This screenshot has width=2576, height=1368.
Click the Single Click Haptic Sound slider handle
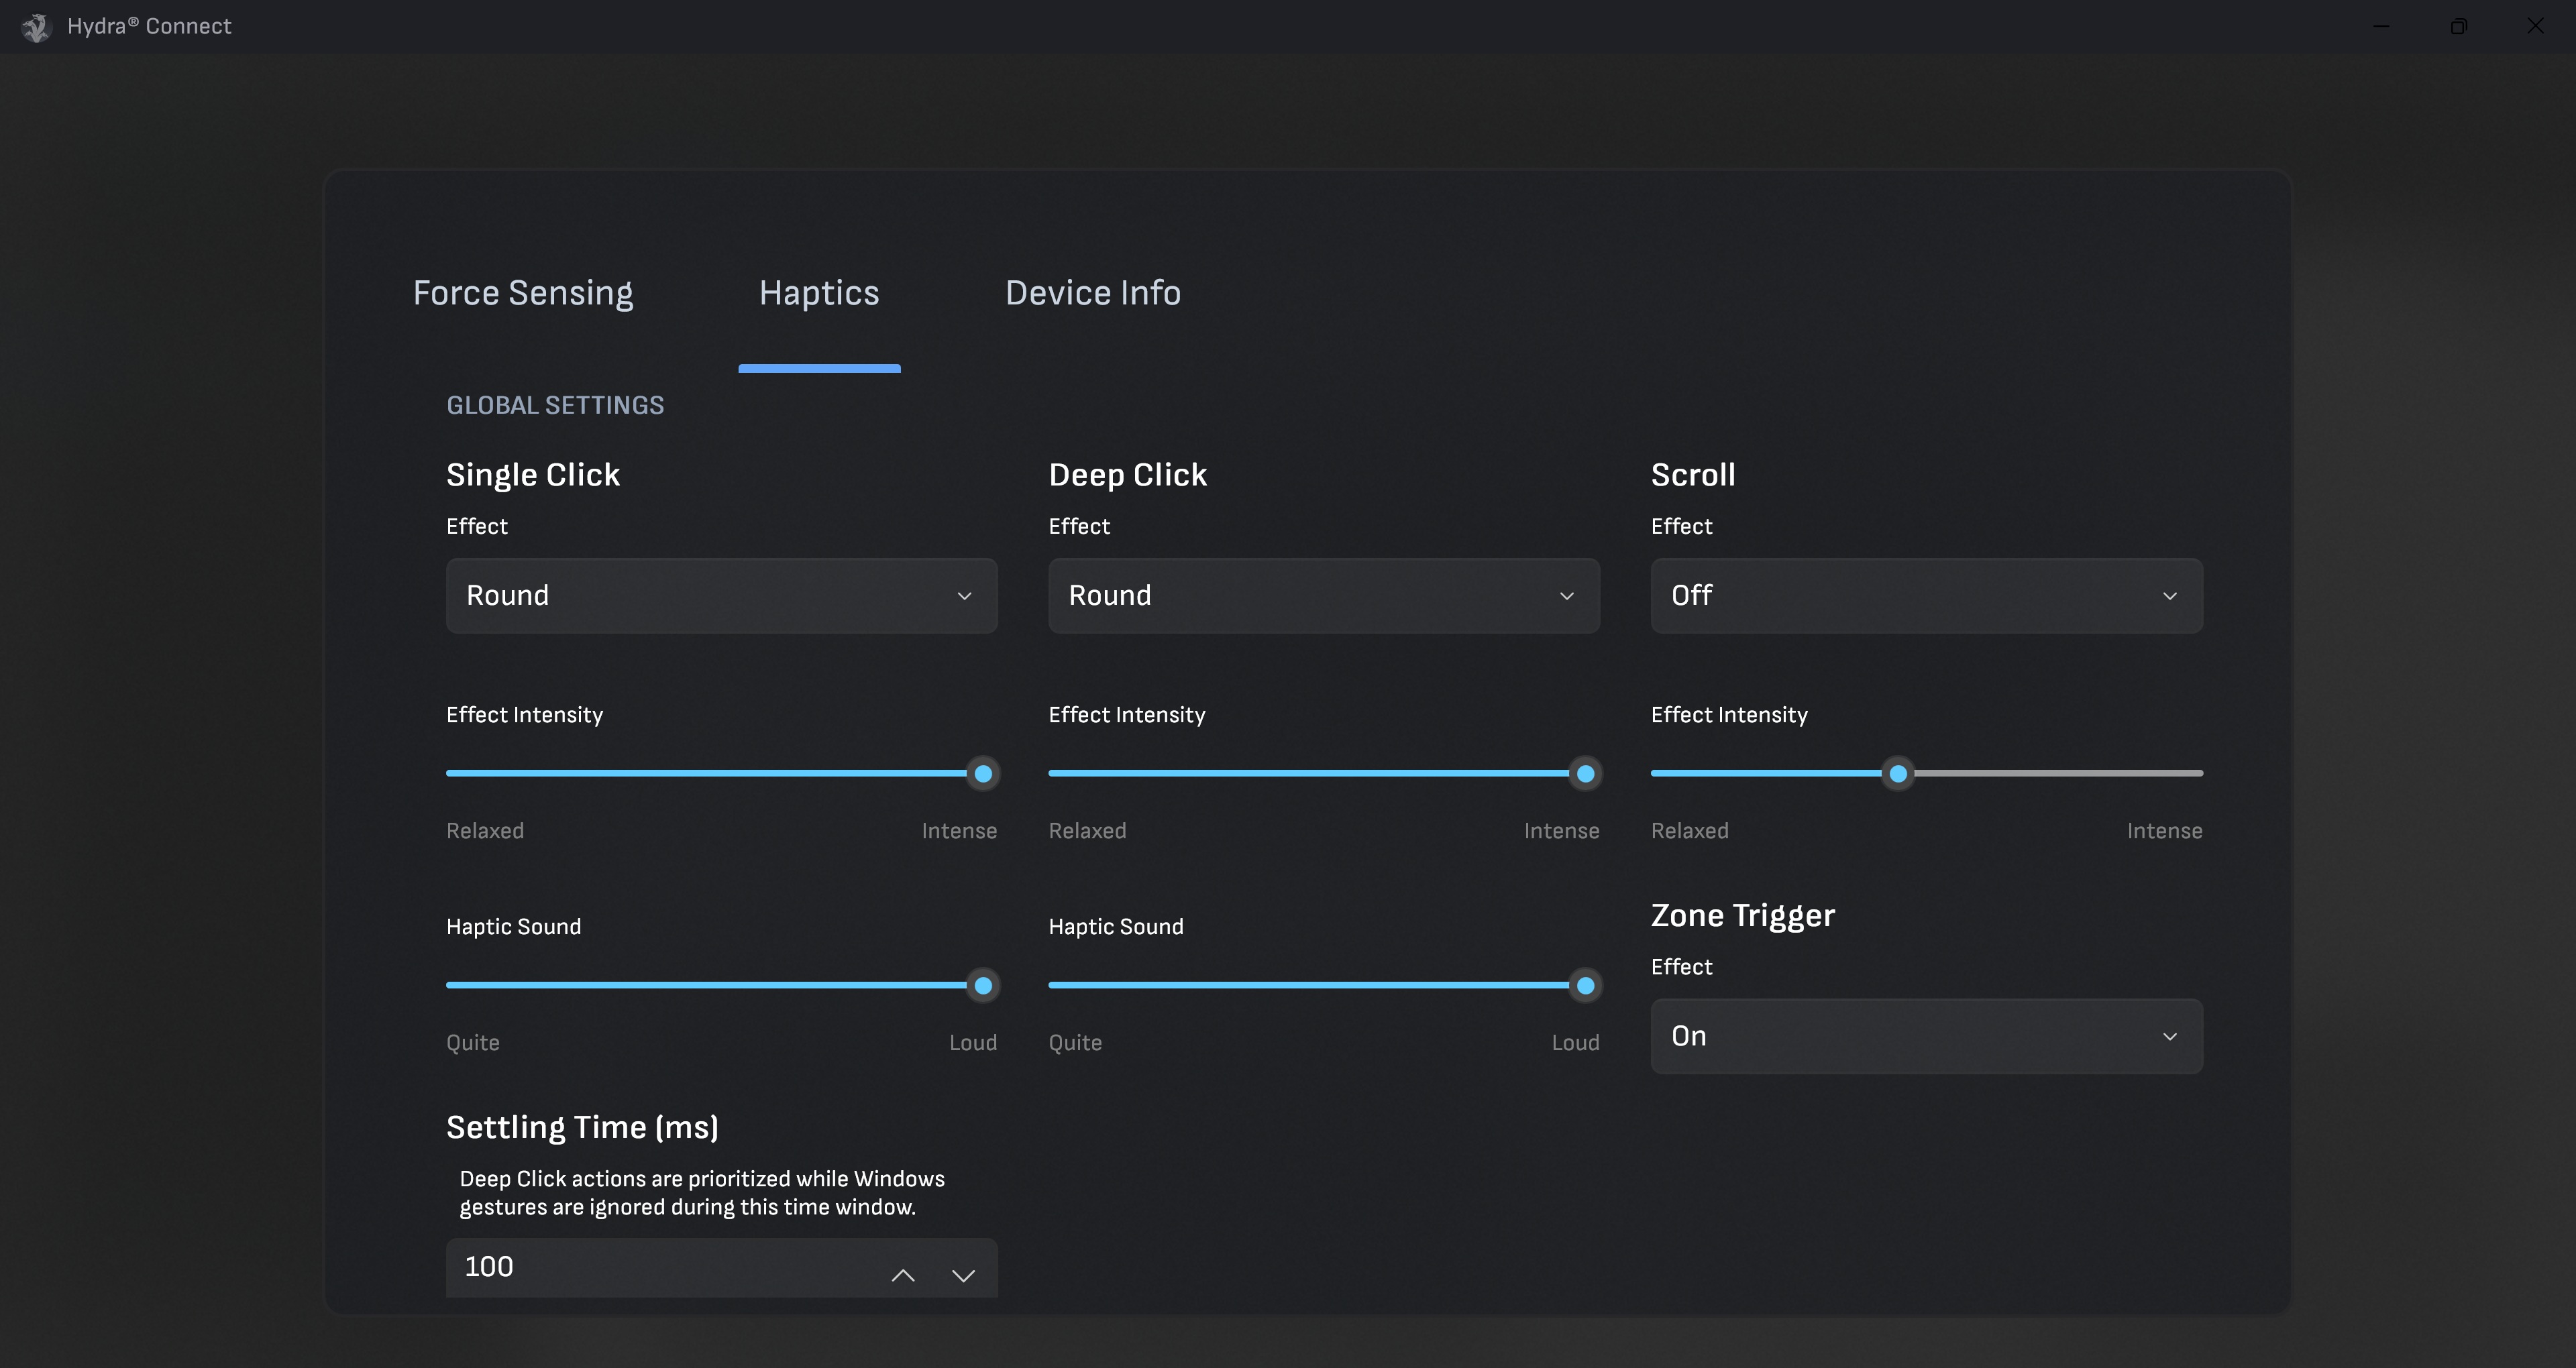click(982, 986)
